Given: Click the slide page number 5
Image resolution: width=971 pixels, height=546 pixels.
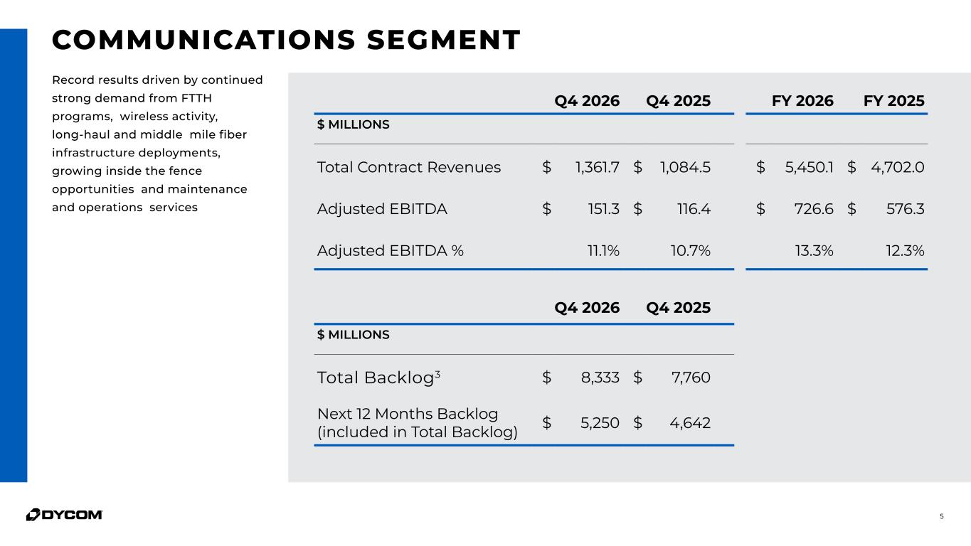Looking at the screenshot, I should coord(941,516).
